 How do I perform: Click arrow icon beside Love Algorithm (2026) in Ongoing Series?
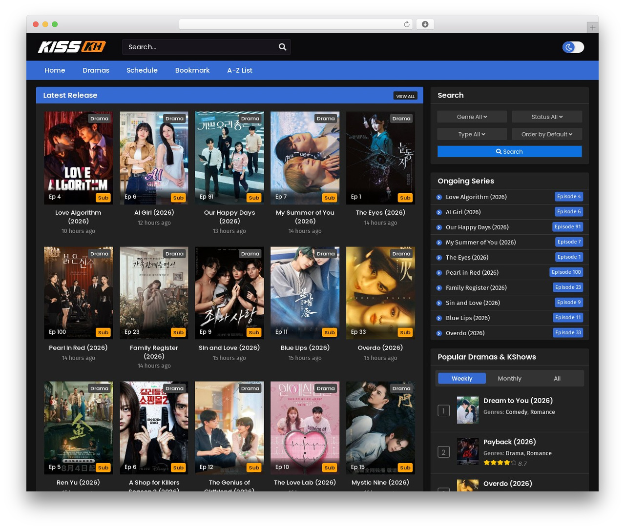point(439,197)
